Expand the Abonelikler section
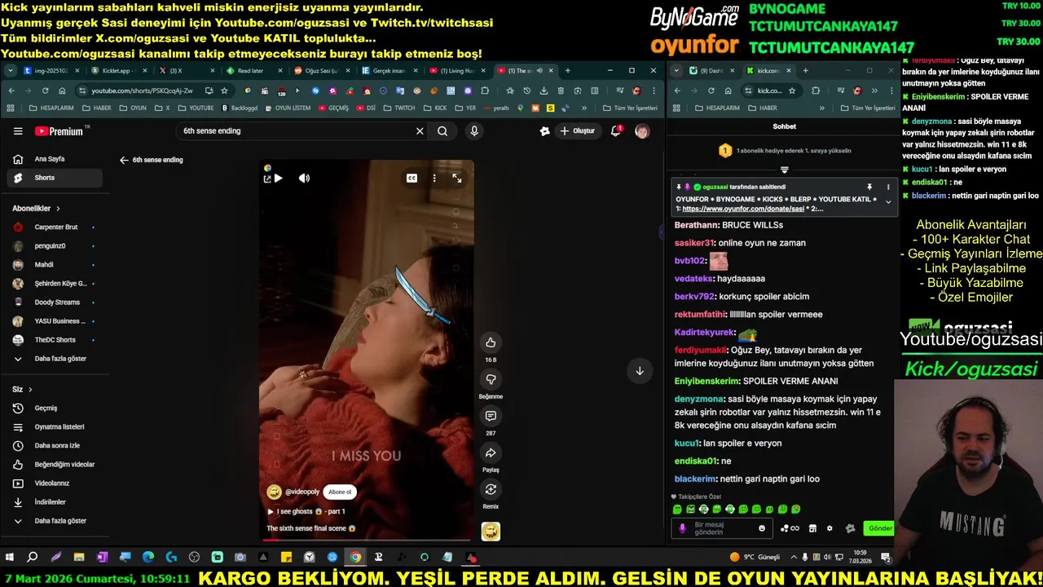Image resolution: width=1043 pixels, height=587 pixels. click(x=37, y=209)
